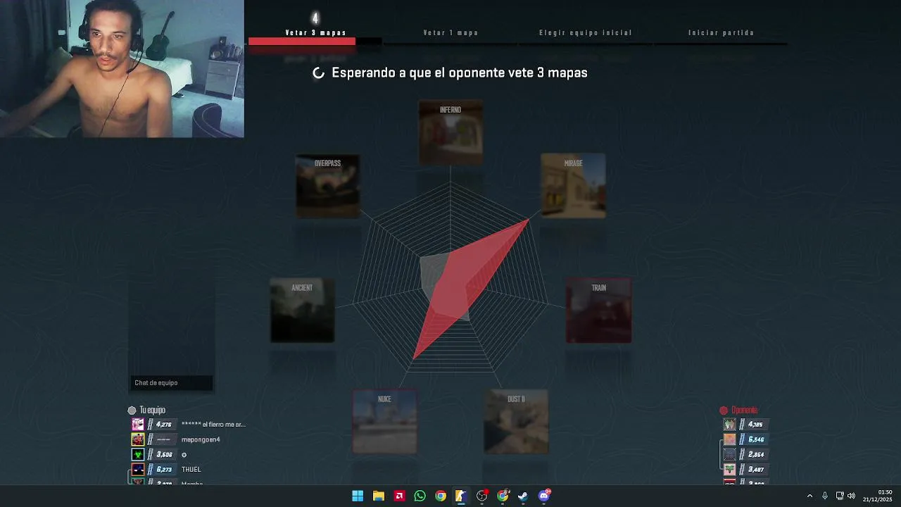901x507 pixels.
Task: Click the pink avatar of the 4,276 teammate
Action: click(x=138, y=425)
